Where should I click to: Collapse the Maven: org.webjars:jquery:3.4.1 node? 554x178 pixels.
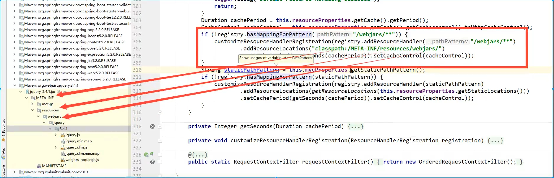[14, 85]
